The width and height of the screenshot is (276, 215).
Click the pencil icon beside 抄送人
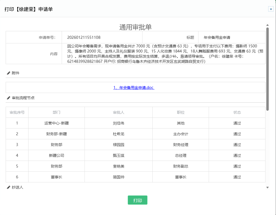9,187
